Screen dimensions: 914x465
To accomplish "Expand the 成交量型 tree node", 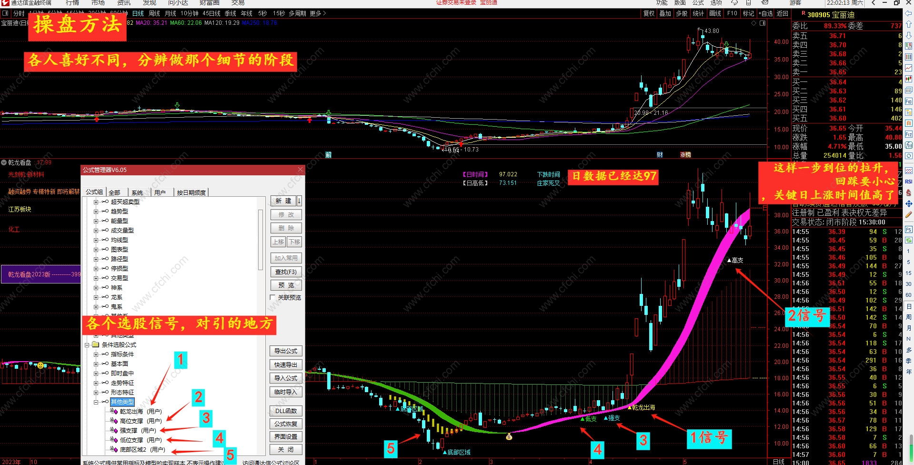I will (96, 231).
